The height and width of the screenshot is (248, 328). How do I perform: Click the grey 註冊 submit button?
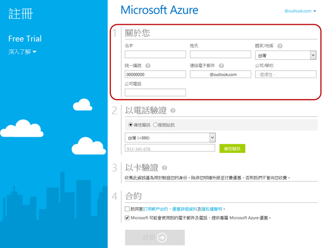click(x=155, y=237)
